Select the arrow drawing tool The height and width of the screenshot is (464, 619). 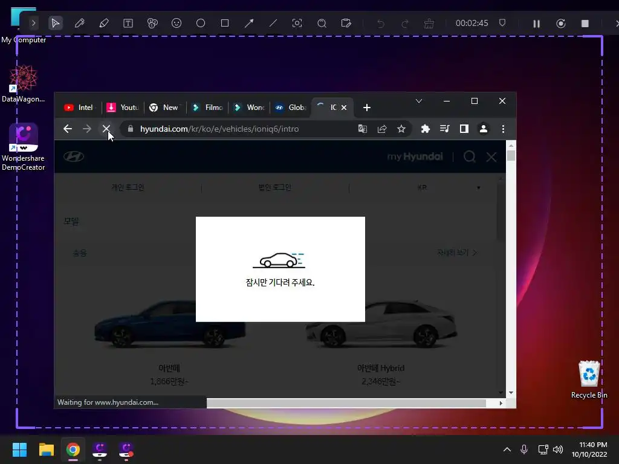pyautogui.click(x=248, y=24)
